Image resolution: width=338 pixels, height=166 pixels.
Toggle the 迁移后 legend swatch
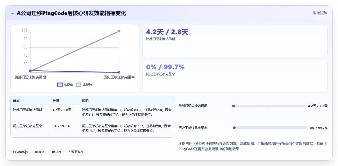(78, 84)
